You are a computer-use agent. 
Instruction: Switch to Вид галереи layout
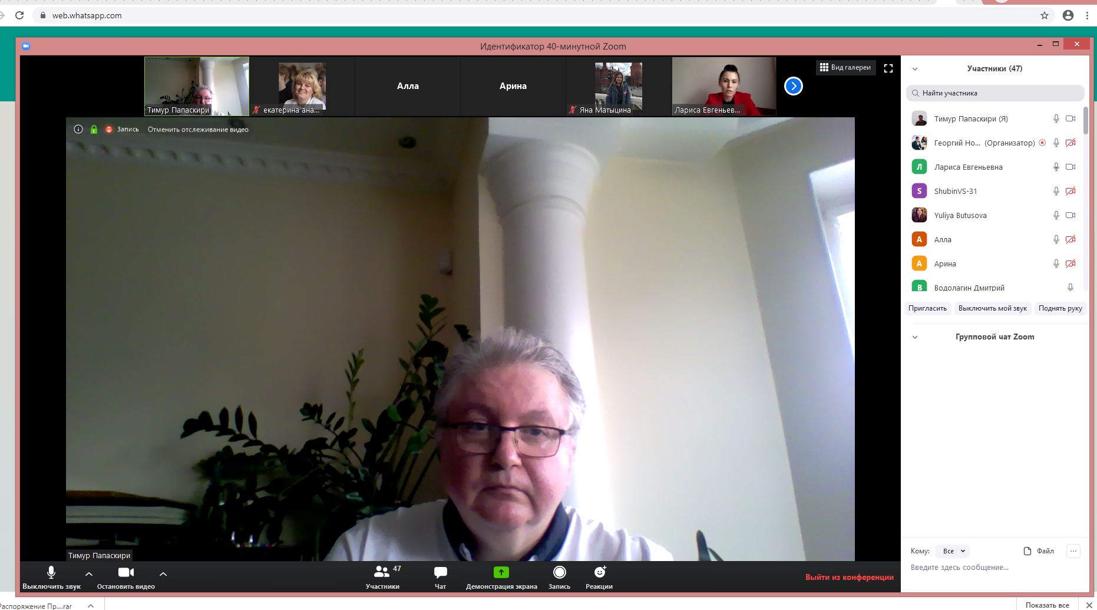click(x=845, y=67)
